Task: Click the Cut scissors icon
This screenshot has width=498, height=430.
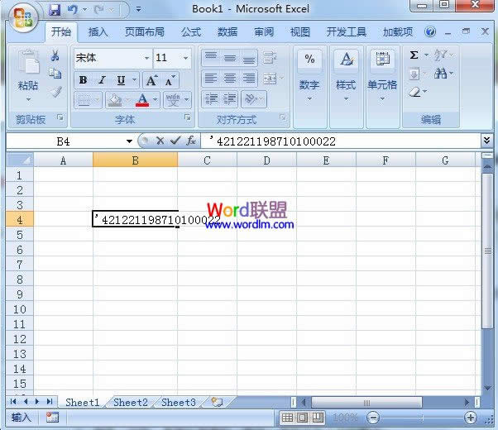Action: pyautogui.click(x=55, y=56)
